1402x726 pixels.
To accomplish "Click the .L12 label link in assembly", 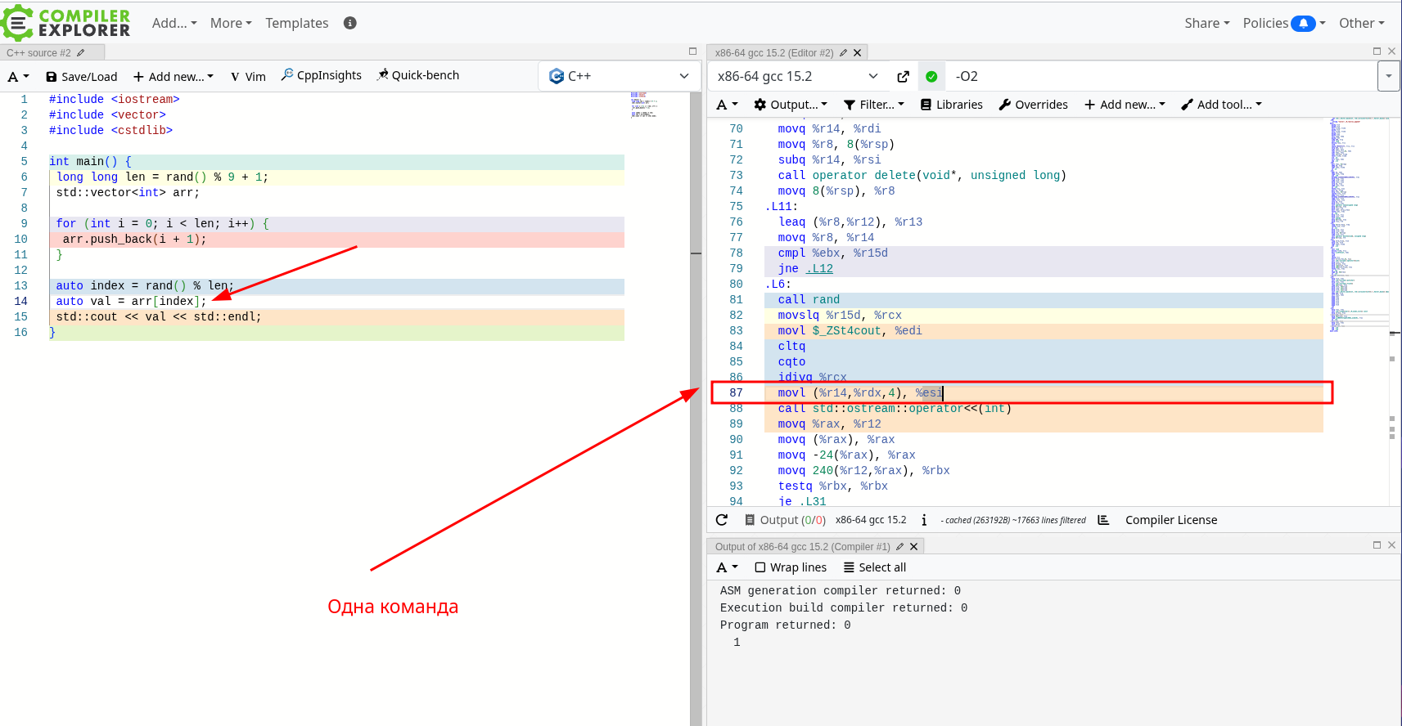I will [x=819, y=269].
